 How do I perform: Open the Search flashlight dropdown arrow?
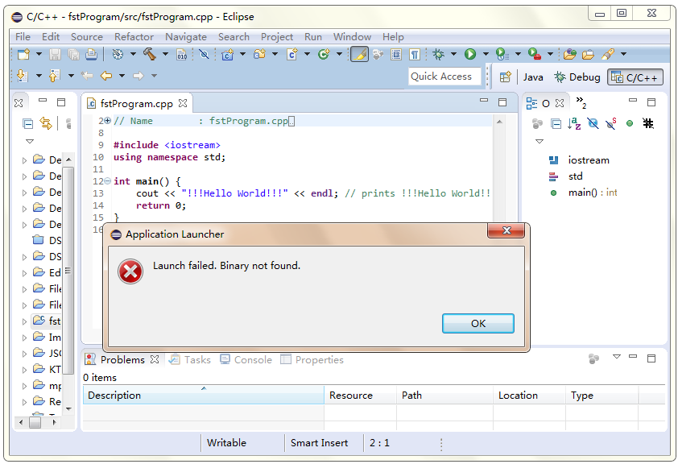click(623, 54)
